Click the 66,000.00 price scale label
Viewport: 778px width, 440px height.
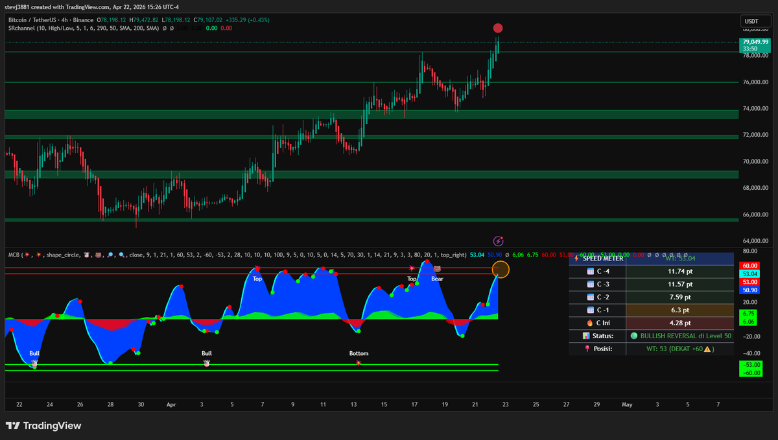coord(755,214)
